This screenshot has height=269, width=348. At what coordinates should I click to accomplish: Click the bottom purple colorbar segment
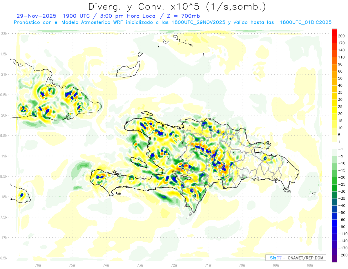tap(334, 259)
